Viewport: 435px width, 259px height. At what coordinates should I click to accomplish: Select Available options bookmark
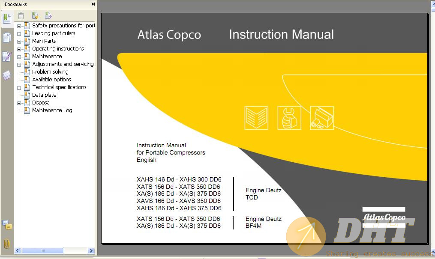[x=51, y=80]
